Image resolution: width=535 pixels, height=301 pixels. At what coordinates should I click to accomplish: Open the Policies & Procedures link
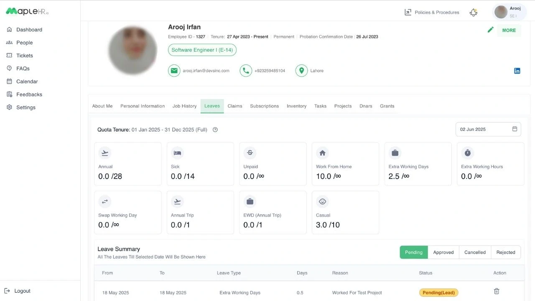[x=437, y=13]
